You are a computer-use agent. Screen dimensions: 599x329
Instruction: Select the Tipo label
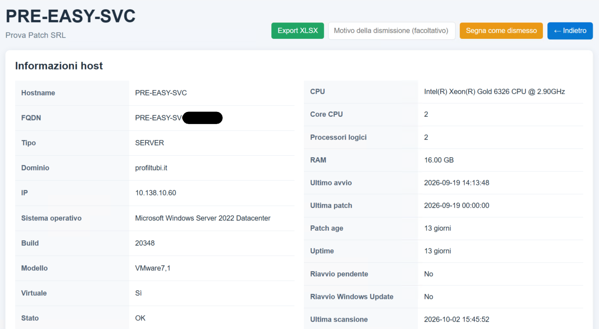(28, 143)
